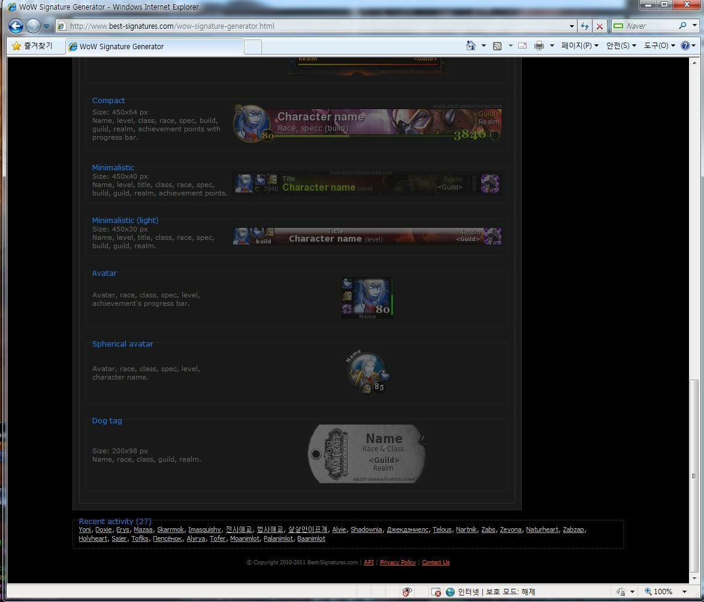Click the InPrivate filtering eye icon
Viewport: 704px width, 602px height.
pos(407,592)
